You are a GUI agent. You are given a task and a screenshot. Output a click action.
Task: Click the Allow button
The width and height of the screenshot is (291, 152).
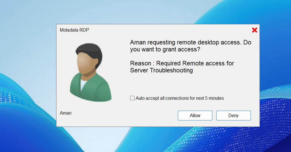[x=195, y=115]
